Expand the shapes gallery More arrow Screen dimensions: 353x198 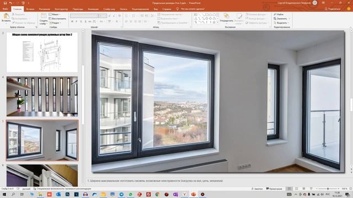click(x=217, y=23)
